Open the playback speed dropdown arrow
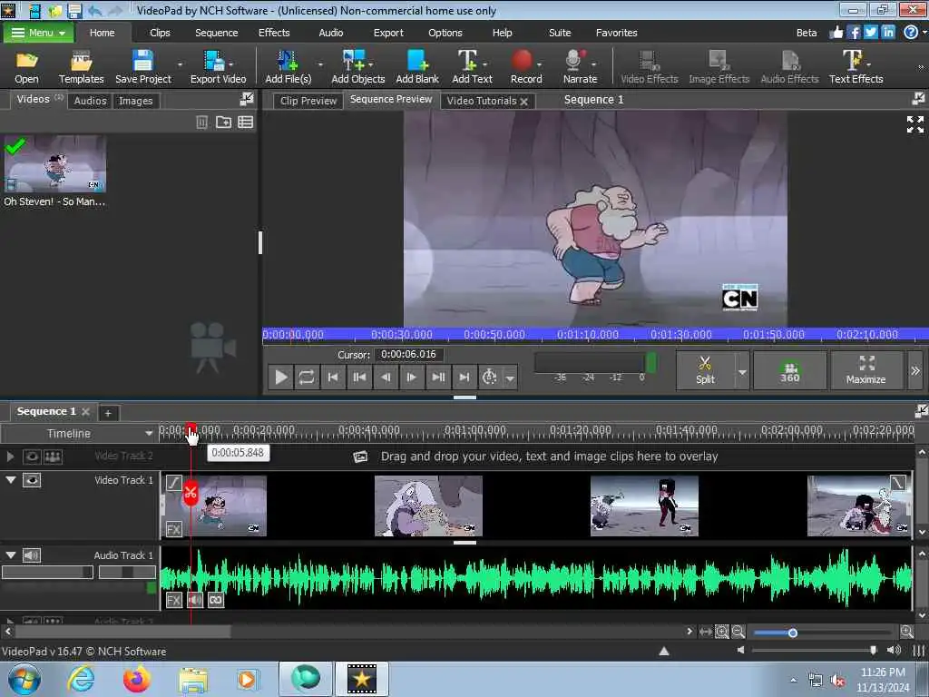The height and width of the screenshot is (697, 929). point(510,378)
